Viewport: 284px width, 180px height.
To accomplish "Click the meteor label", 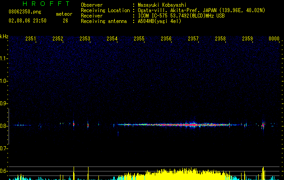I will point(64,14).
